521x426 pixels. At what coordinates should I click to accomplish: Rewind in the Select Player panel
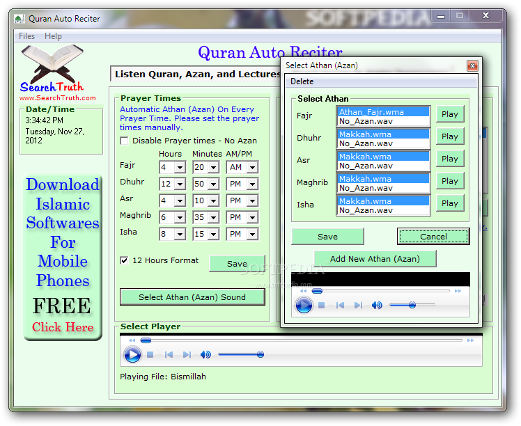132,340
